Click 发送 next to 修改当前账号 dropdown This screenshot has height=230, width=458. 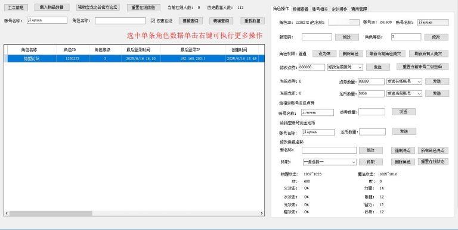(378, 67)
